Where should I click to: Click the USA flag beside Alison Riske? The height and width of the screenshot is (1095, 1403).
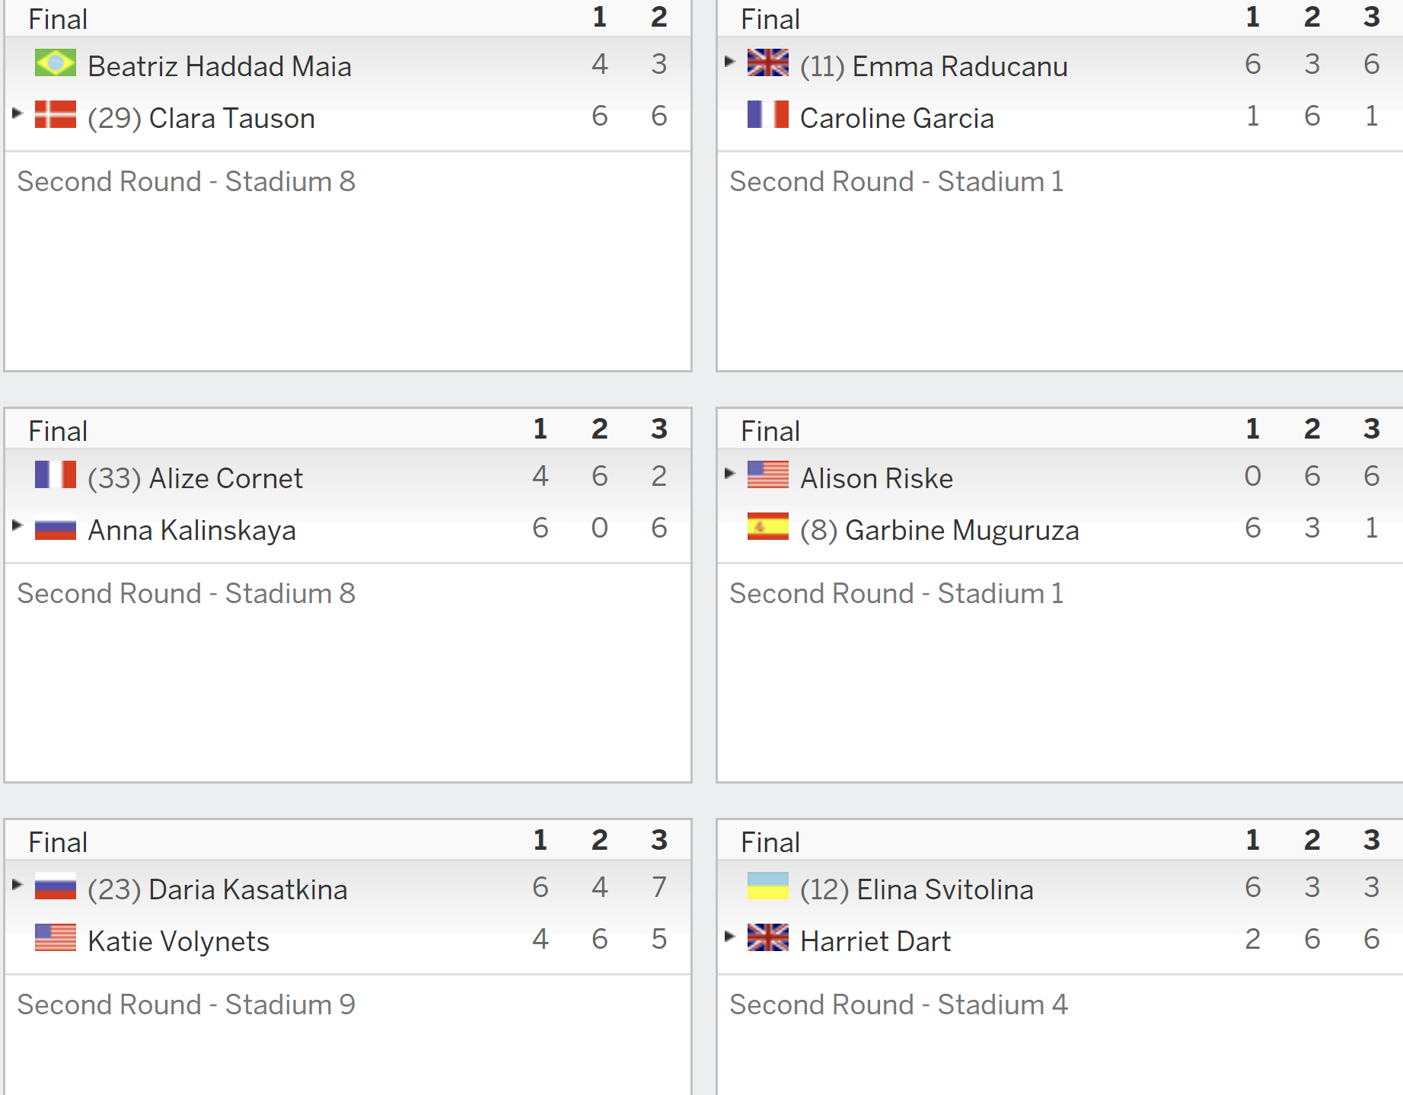[768, 475]
